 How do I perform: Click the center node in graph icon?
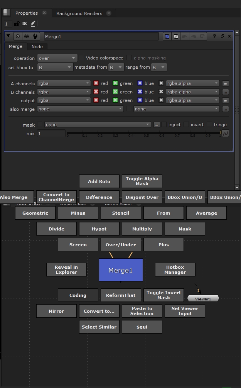(x=18, y=37)
